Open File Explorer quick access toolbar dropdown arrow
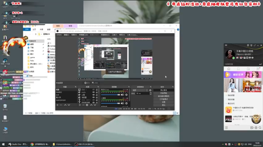Viewport: 263px width, 147px height. click(x=36, y=26)
